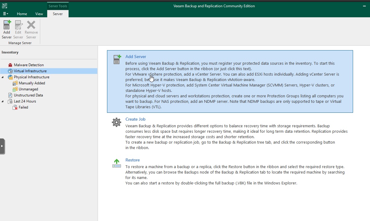Open the main hamburger menu dropdown

(x=5, y=14)
